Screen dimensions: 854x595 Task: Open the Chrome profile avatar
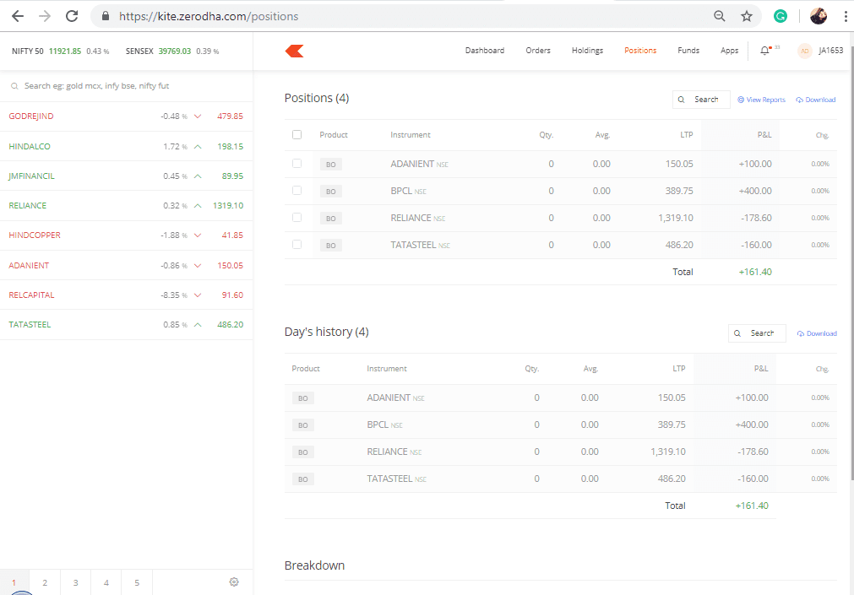[x=818, y=16]
